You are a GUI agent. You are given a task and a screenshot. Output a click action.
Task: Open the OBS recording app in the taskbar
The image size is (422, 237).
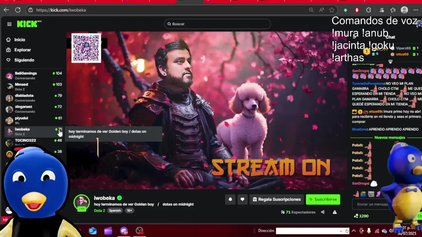(140, 231)
